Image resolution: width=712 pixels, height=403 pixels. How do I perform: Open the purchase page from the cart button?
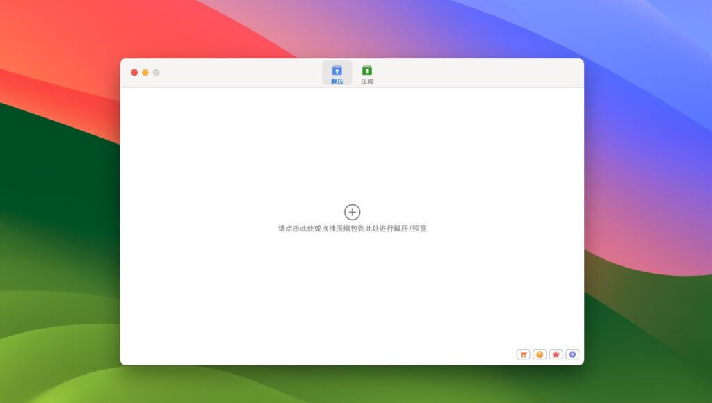click(x=523, y=354)
